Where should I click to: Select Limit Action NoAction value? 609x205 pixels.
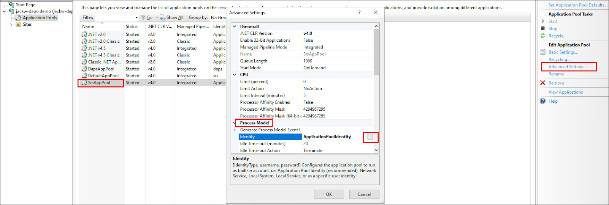coord(312,88)
